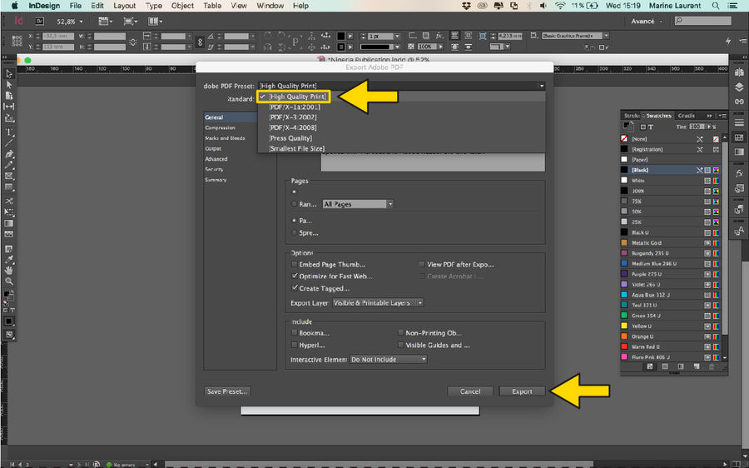Select the Hand tool
This screenshot has height=468, width=749.
coord(9,271)
